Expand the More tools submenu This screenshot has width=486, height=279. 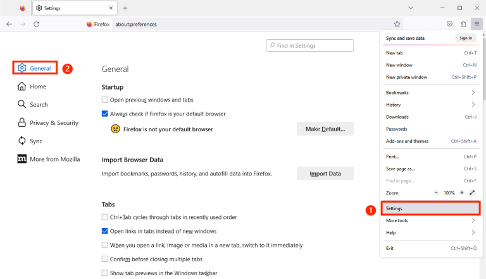[x=430, y=220]
